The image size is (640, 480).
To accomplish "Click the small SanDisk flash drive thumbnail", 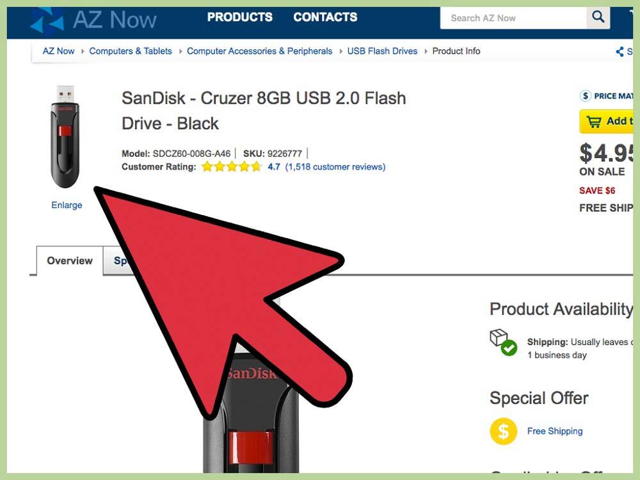I will point(65,137).
